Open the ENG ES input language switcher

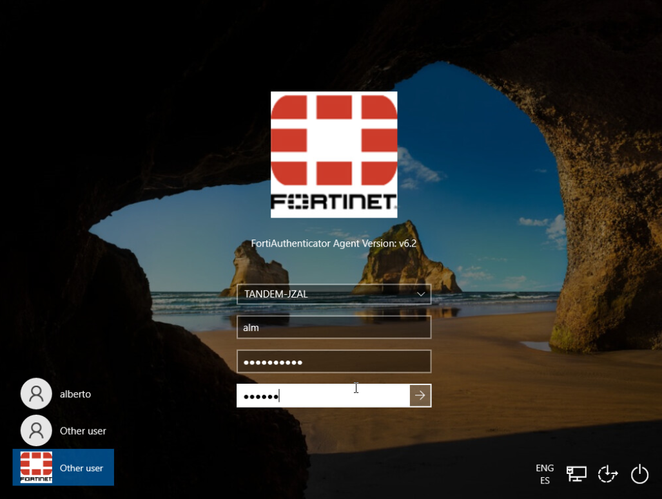point(545,474)
